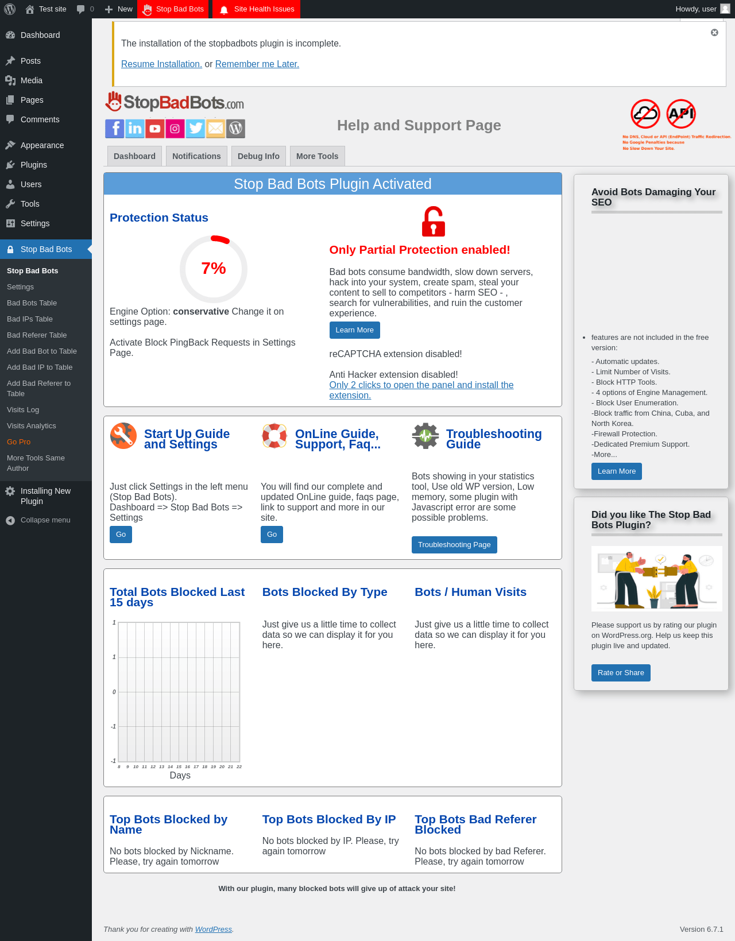Open Installing New Plugin menu item
Screen dimensions: 735x941
tap(46, 496)
